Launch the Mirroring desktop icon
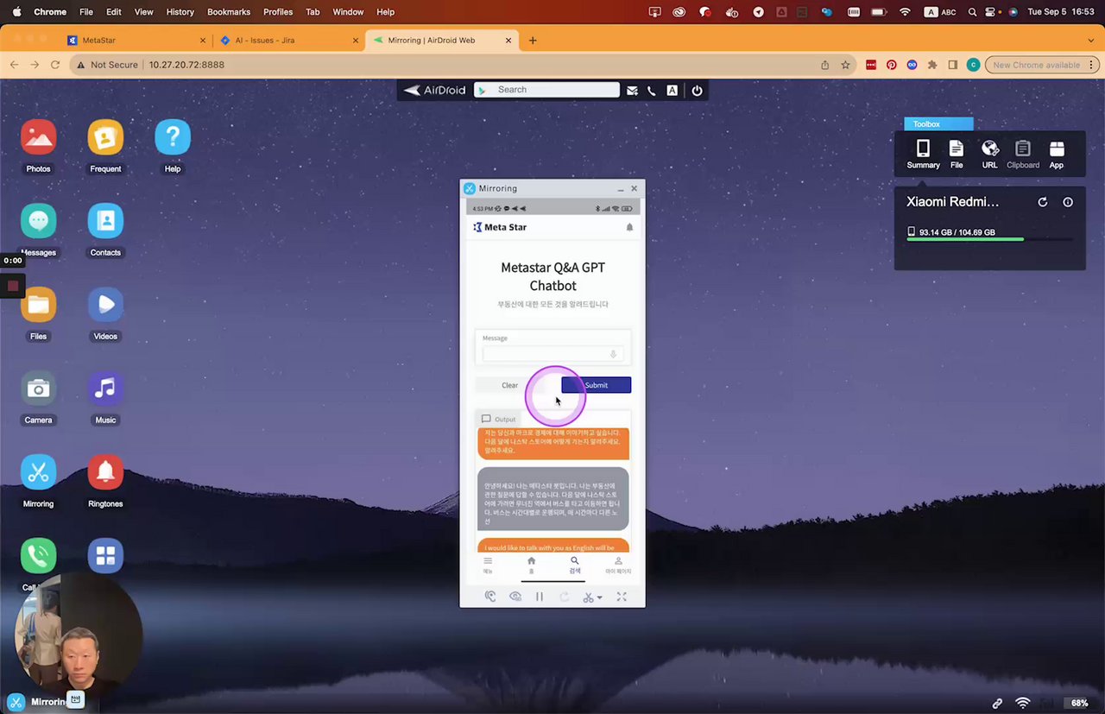 point(38,472)
